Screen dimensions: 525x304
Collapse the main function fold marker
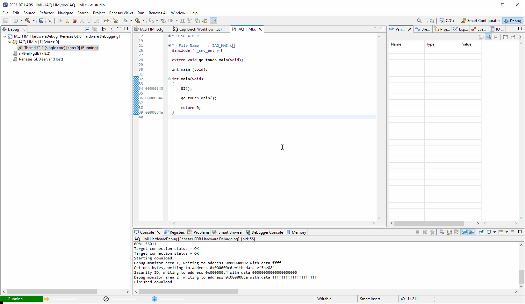(x=169, y=79)
